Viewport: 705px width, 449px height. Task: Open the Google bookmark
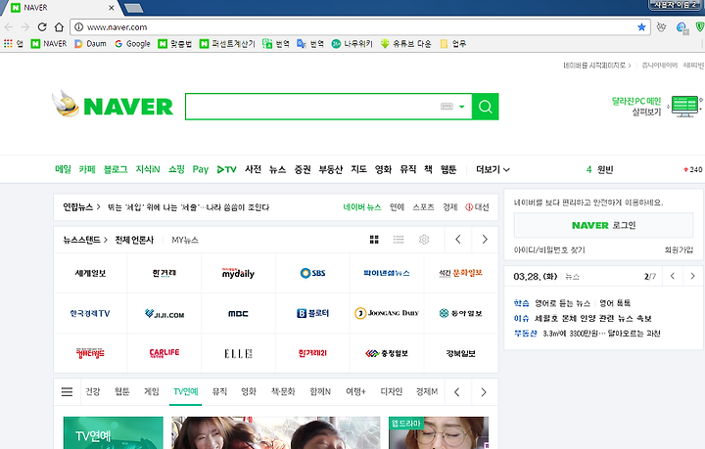[x=132, y=44]
